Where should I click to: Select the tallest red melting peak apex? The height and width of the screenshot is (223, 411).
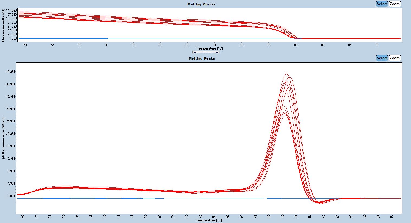[286, 73]
